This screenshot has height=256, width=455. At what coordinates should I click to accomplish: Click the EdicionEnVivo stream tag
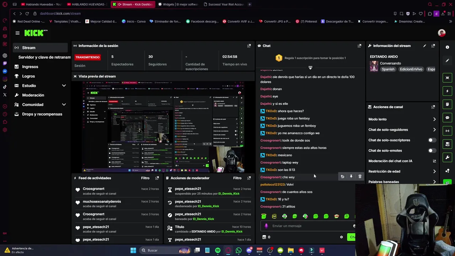411,69
